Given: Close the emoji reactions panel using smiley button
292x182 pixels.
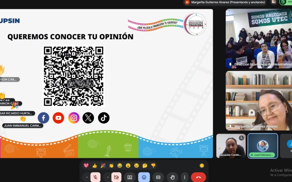Looking at the screenshot, I should [144, 177].
